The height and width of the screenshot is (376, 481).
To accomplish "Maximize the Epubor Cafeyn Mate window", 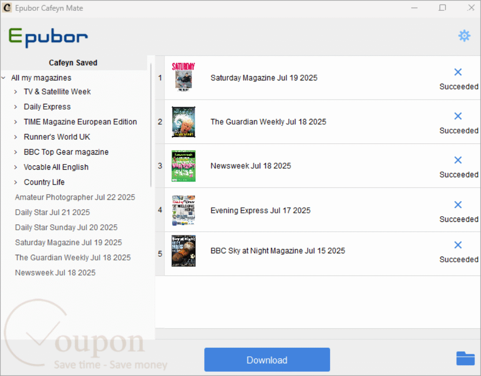I will click(x=442, y=8).
